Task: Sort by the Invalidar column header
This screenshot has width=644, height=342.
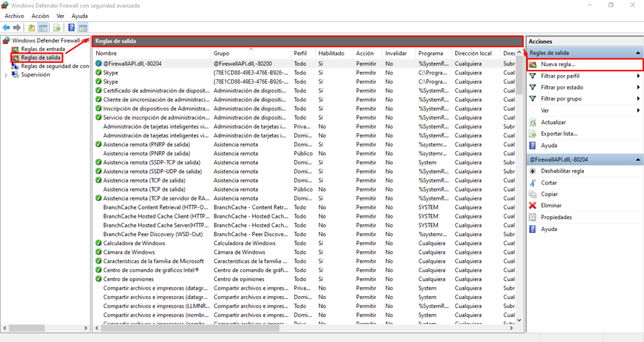Action: 399,54
